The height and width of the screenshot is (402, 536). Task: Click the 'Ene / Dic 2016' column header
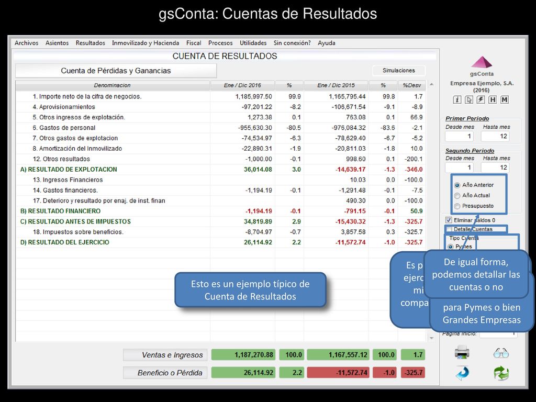pyautogui.click(x=242, y=85)
